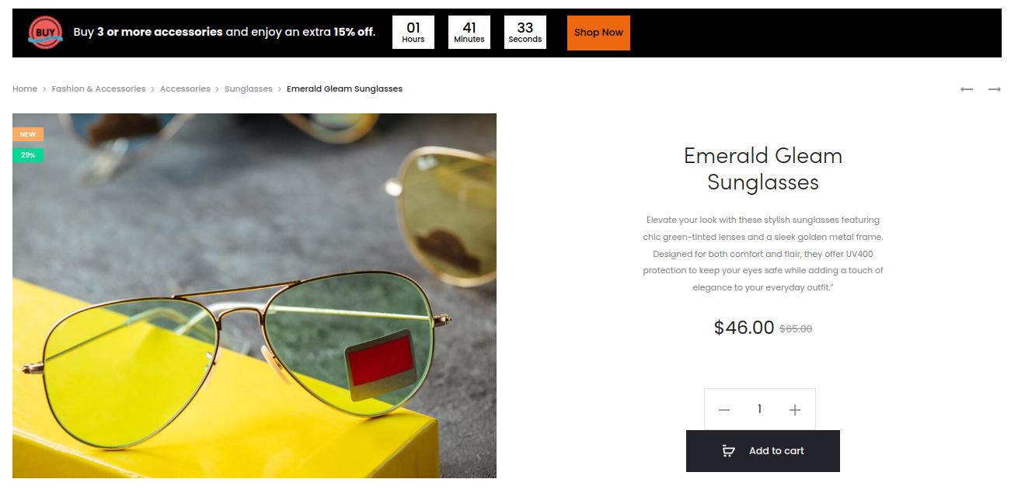Click the Seconds countdown box
This screenshot has width=1011, height=493.
525,33
